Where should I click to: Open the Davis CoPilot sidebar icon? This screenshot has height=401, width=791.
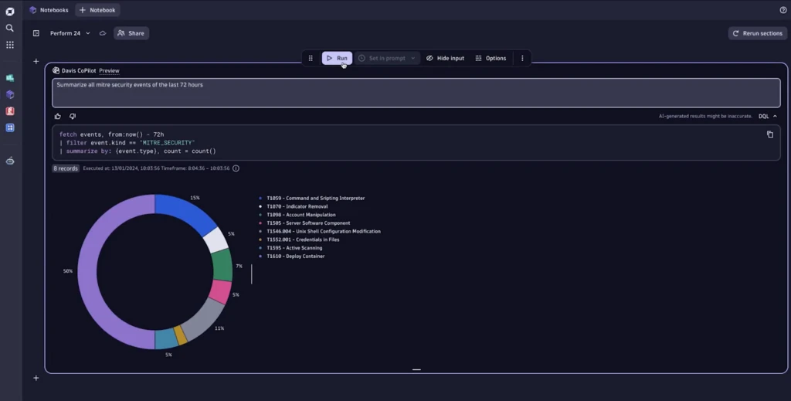point(10,161)
